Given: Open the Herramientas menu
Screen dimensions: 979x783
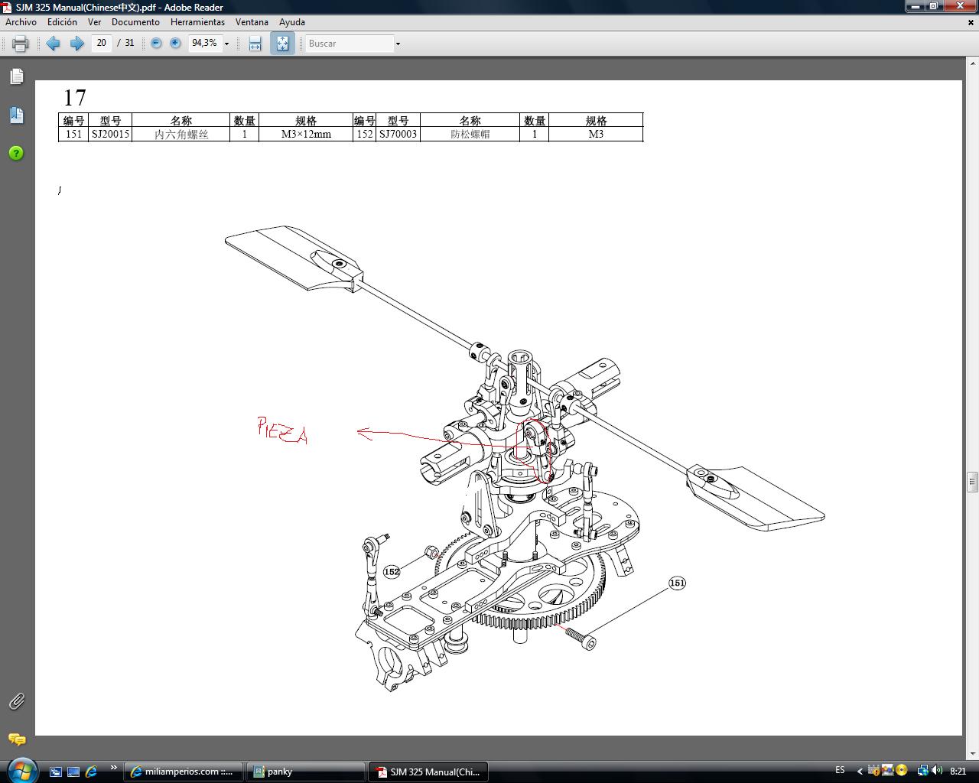Looking at the screenshot, I should (x=197, y=22).
